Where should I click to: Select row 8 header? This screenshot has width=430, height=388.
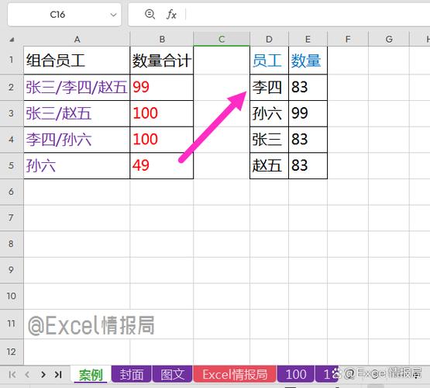(x=12, y=244)
